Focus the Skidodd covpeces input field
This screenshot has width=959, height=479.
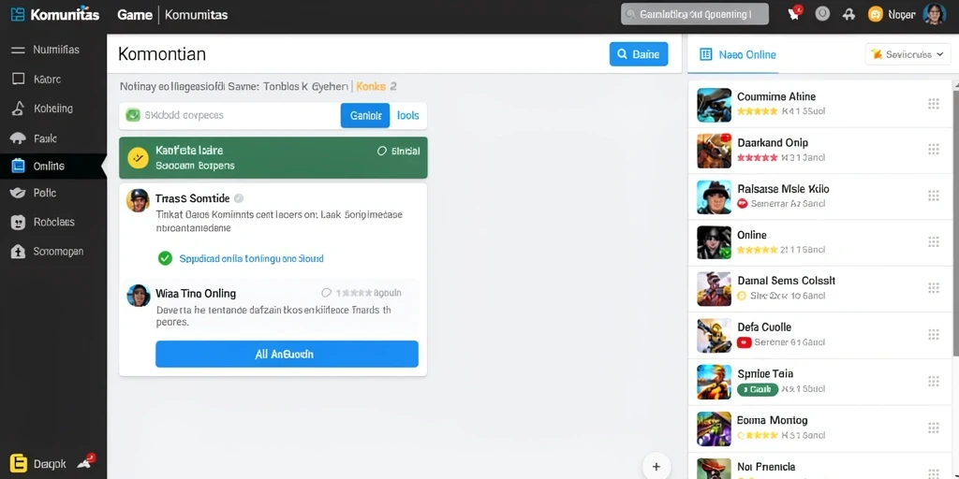(229, 115)
